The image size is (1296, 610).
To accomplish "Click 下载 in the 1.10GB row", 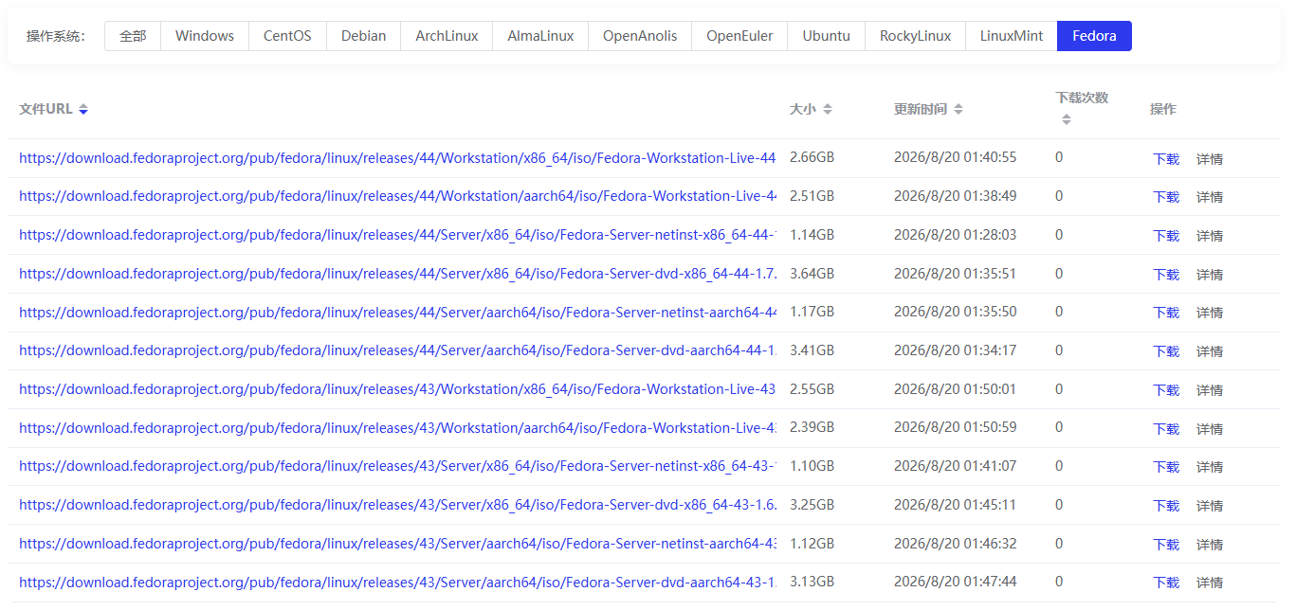I will [1166, 467].
